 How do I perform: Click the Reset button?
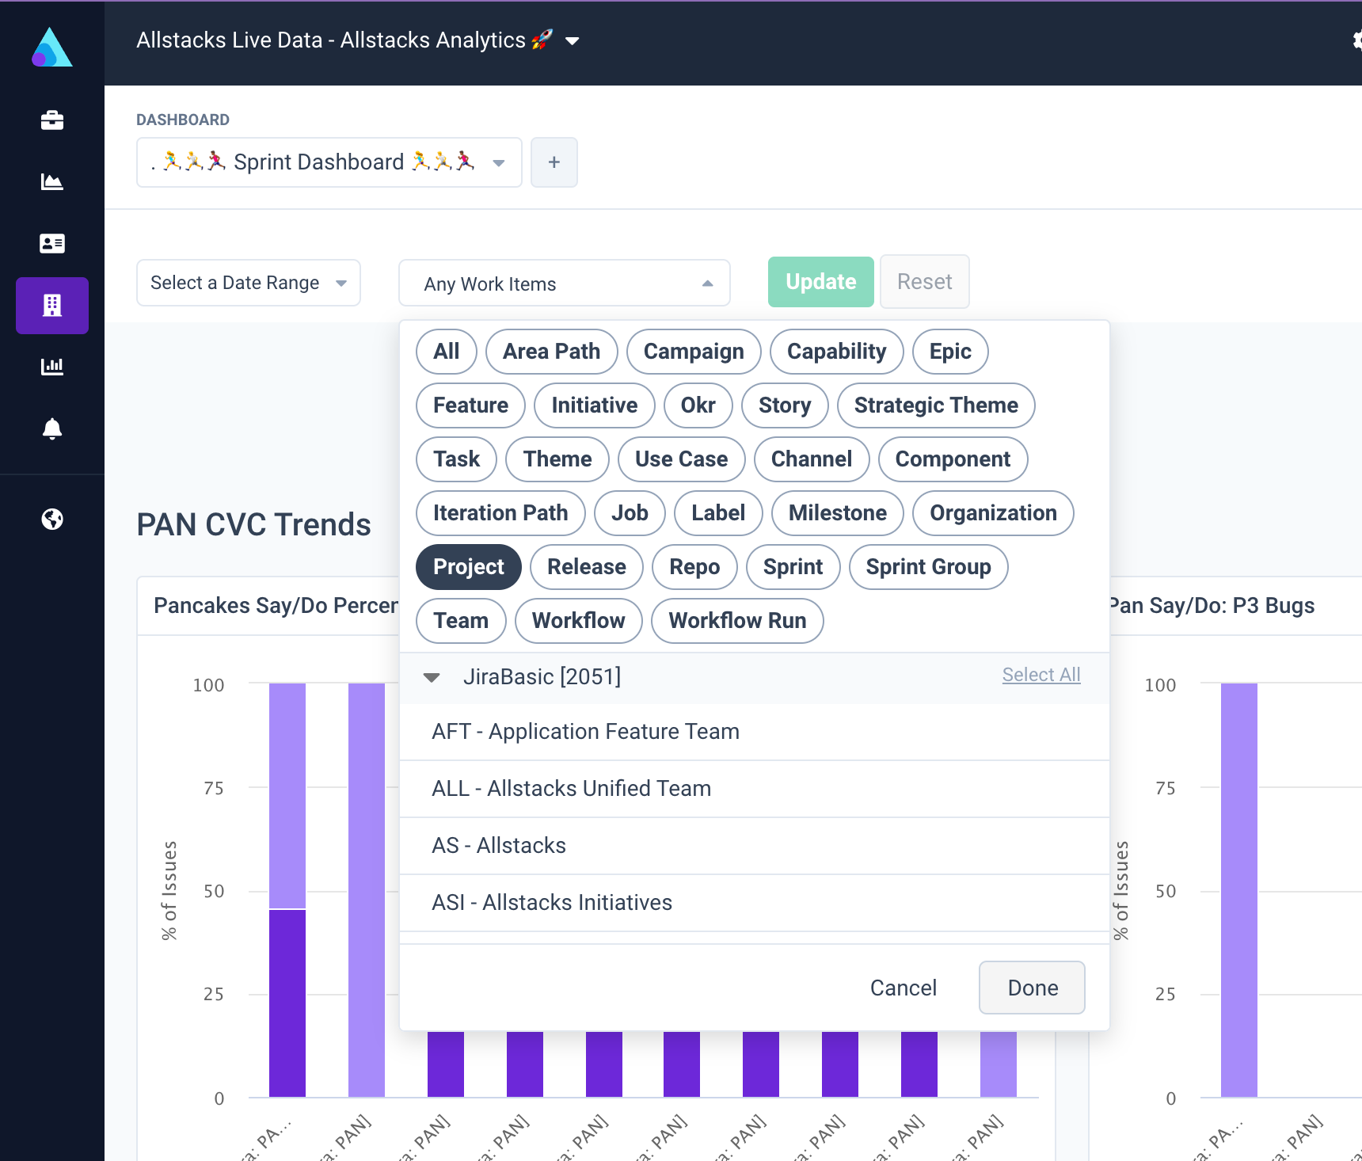(925, 282)
